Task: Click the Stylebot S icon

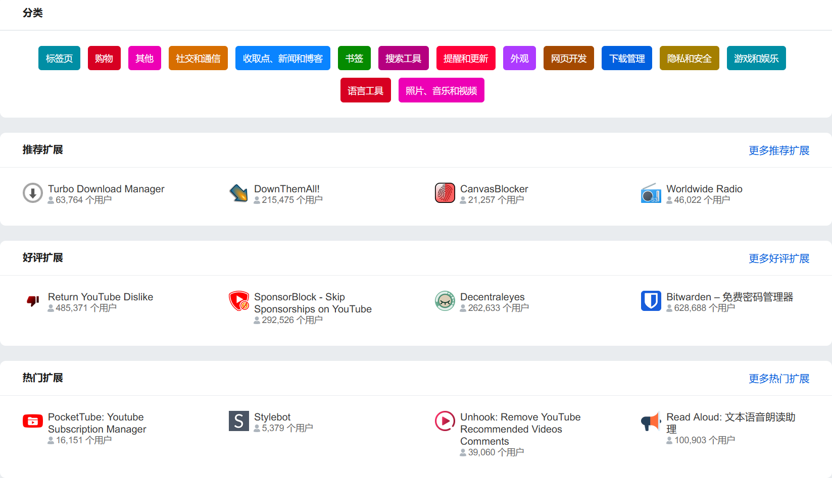Action: click(238, 421)
